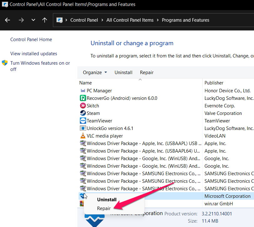Screen dimensions: 254x227
Task: Select Control Panel breadcrumb
Action: tap(84, 20)
